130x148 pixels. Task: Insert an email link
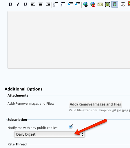pyautogui.click(x=100, y=4)
